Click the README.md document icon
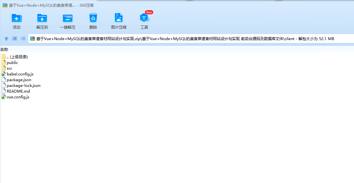 click(4, 91)
